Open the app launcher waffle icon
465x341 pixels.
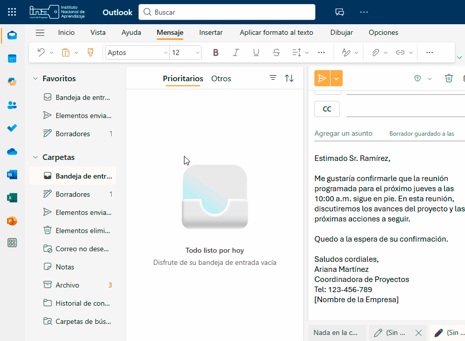[12, 12]
